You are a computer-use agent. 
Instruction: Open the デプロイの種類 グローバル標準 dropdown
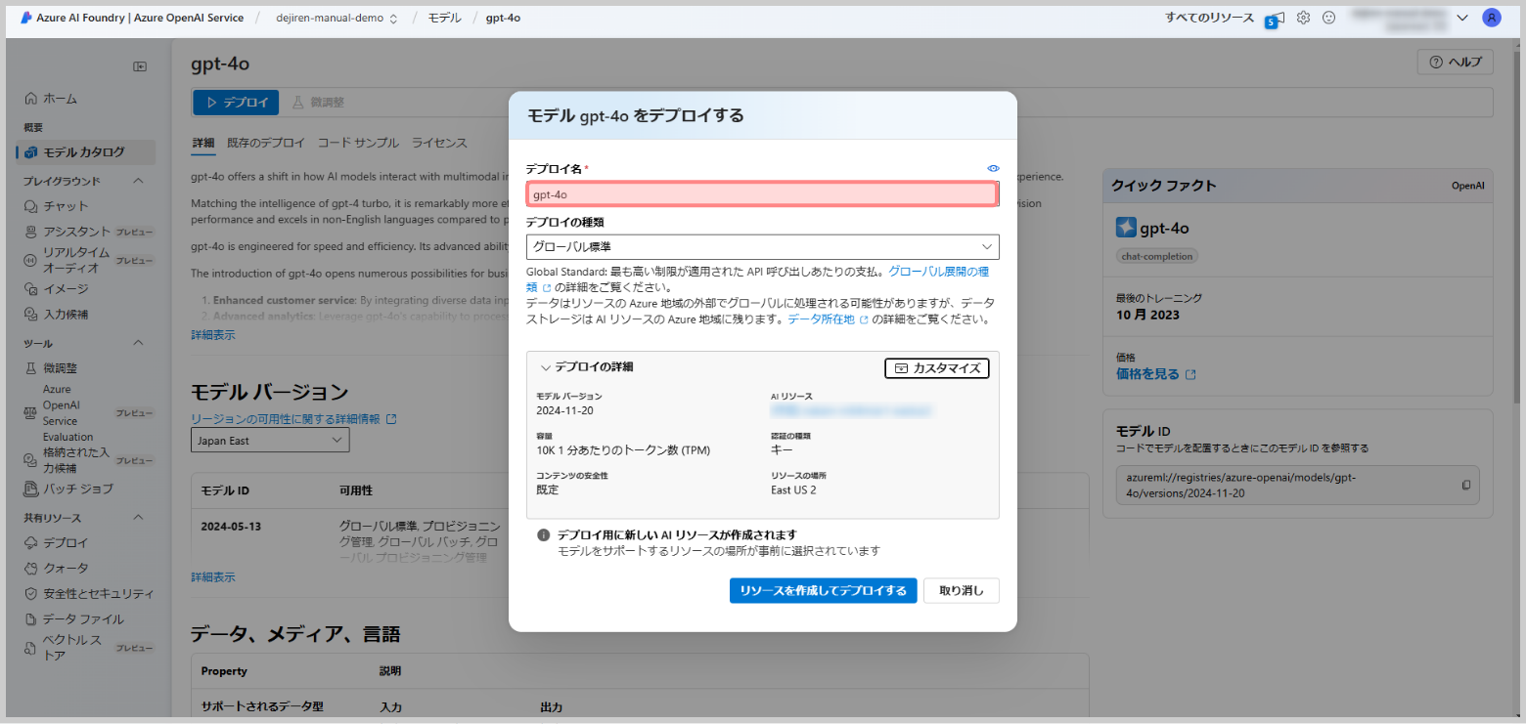click(x=763, y=246)
